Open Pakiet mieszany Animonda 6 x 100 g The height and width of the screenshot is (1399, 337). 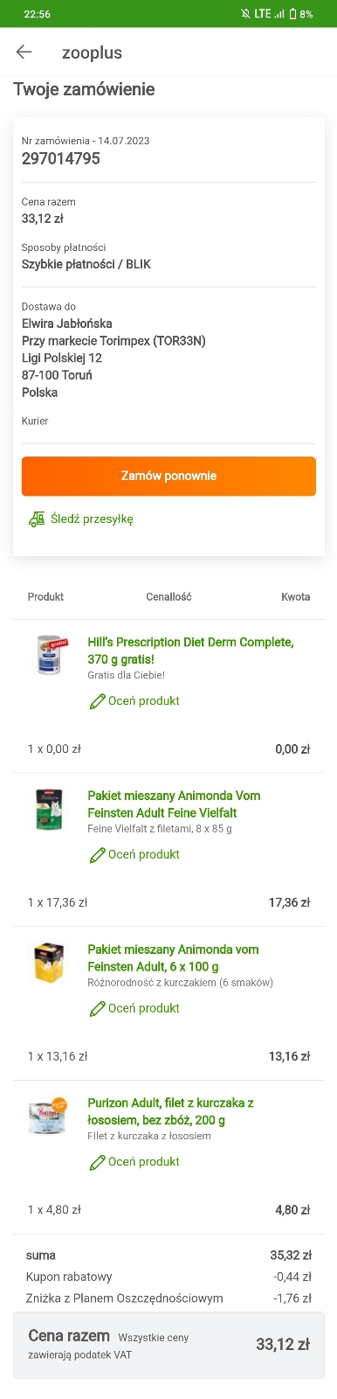[173, 957]
